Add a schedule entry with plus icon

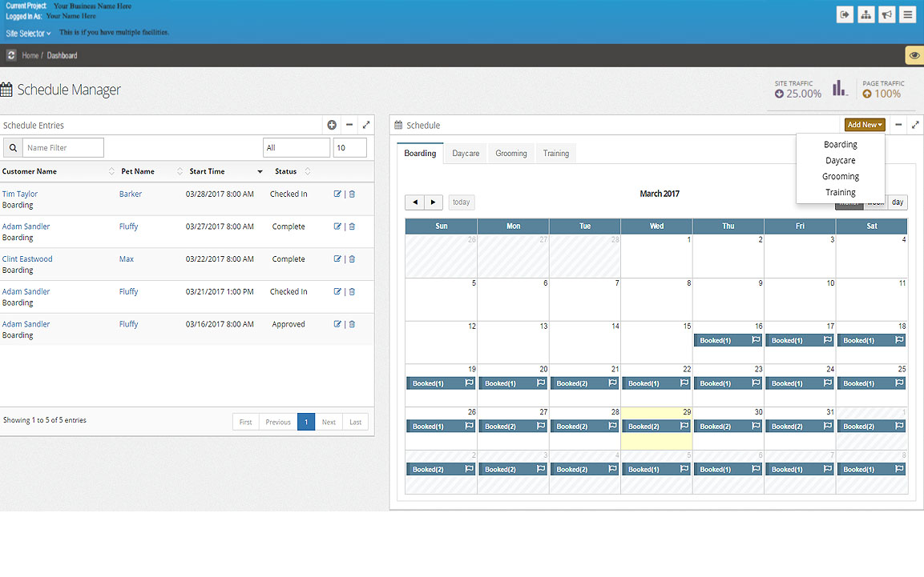pos(332,125)
